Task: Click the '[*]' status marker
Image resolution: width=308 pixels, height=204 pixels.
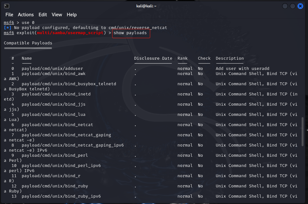Action: tap(8, 28)
